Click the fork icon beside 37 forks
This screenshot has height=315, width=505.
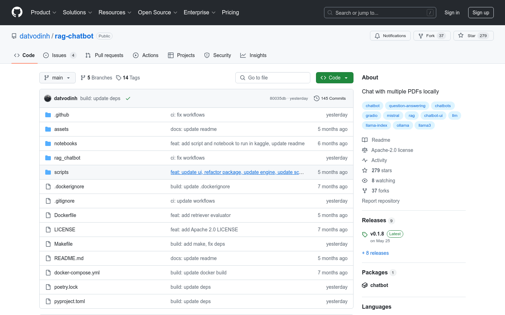(x=365, y=191)
